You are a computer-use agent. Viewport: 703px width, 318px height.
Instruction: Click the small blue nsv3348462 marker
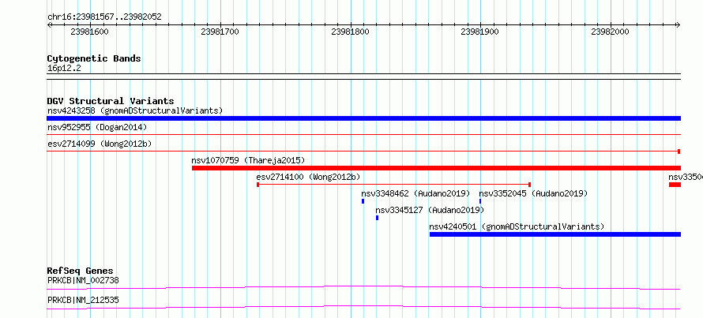[x=363, y=201]
